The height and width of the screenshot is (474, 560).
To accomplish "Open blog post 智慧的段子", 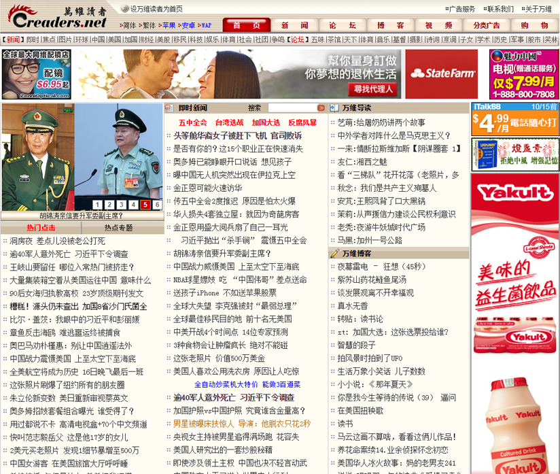I will (356, 345).
